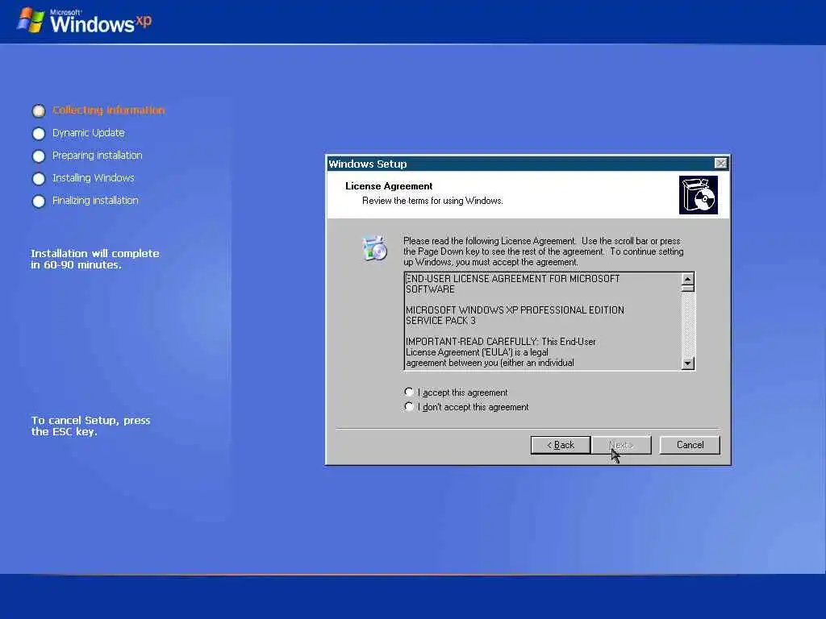Click the setup CD icon beside instructions
The width and height of the screenshot is (826, 619).
click(x=375, y=248)
